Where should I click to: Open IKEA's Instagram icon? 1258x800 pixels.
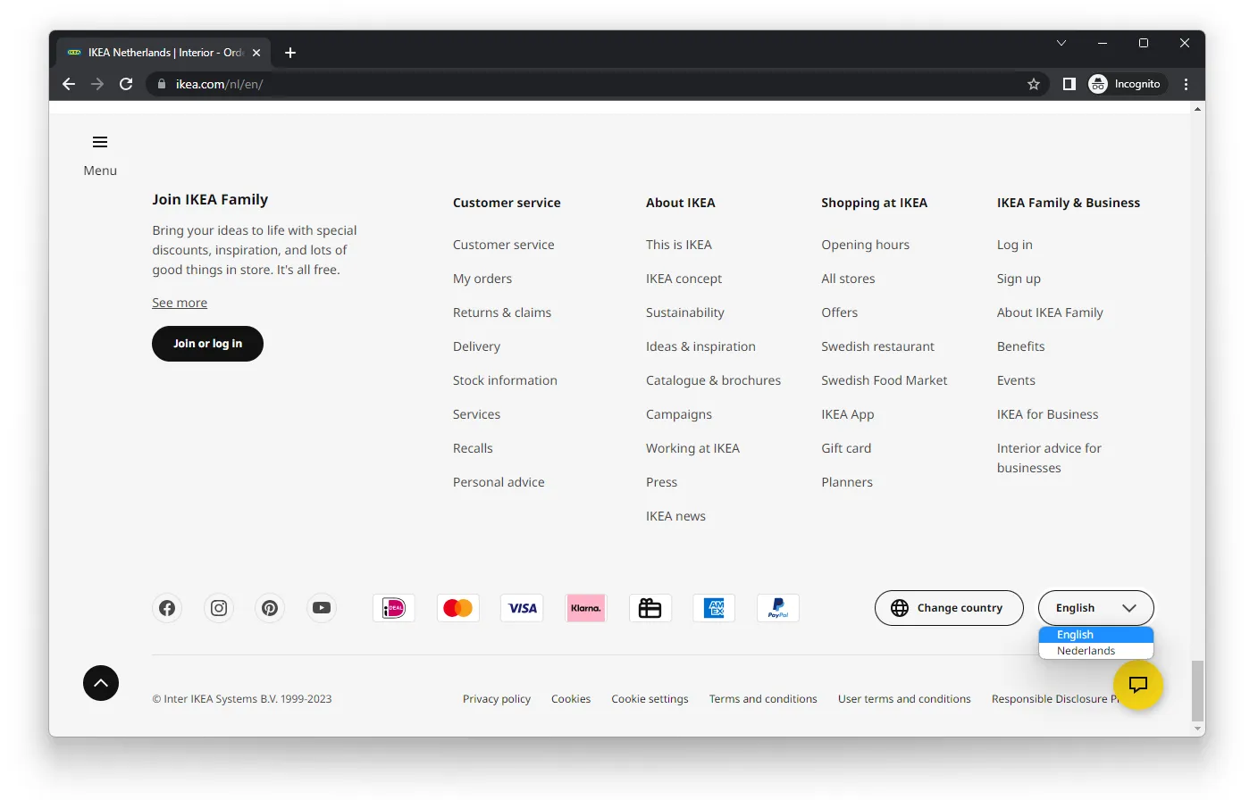click(219, 608)
